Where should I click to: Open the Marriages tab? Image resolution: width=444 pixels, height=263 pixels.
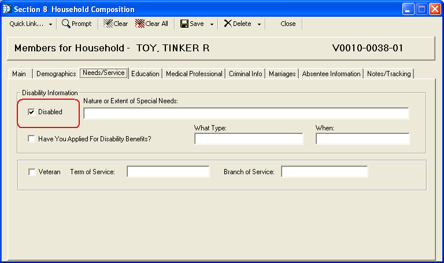tap(282, 74)
